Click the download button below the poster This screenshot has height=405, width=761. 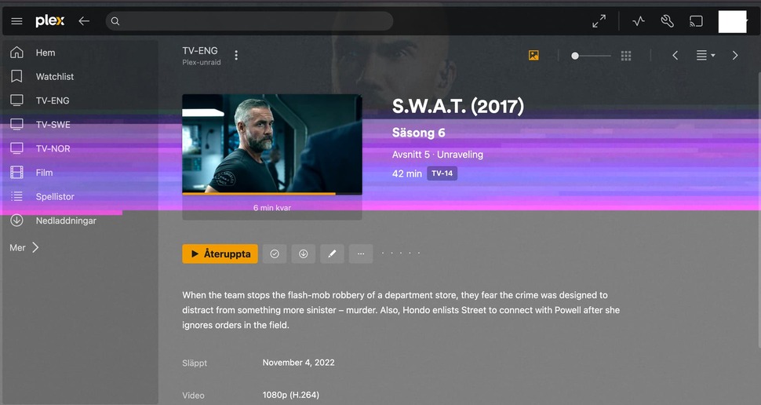pyautogui.click(x=304, y=254)
